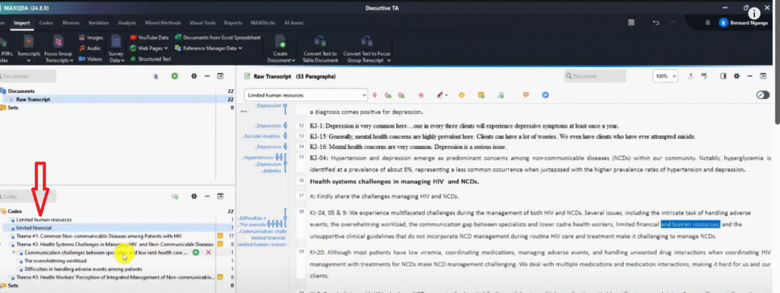The image size is (780, 293).
Task: Open the AI Assist tab
Action: point(293,23)
